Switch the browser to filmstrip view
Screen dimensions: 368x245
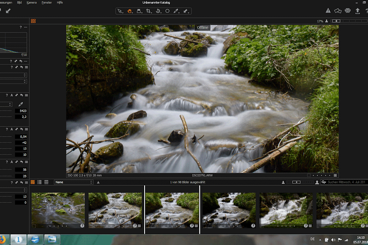(47, 182)
